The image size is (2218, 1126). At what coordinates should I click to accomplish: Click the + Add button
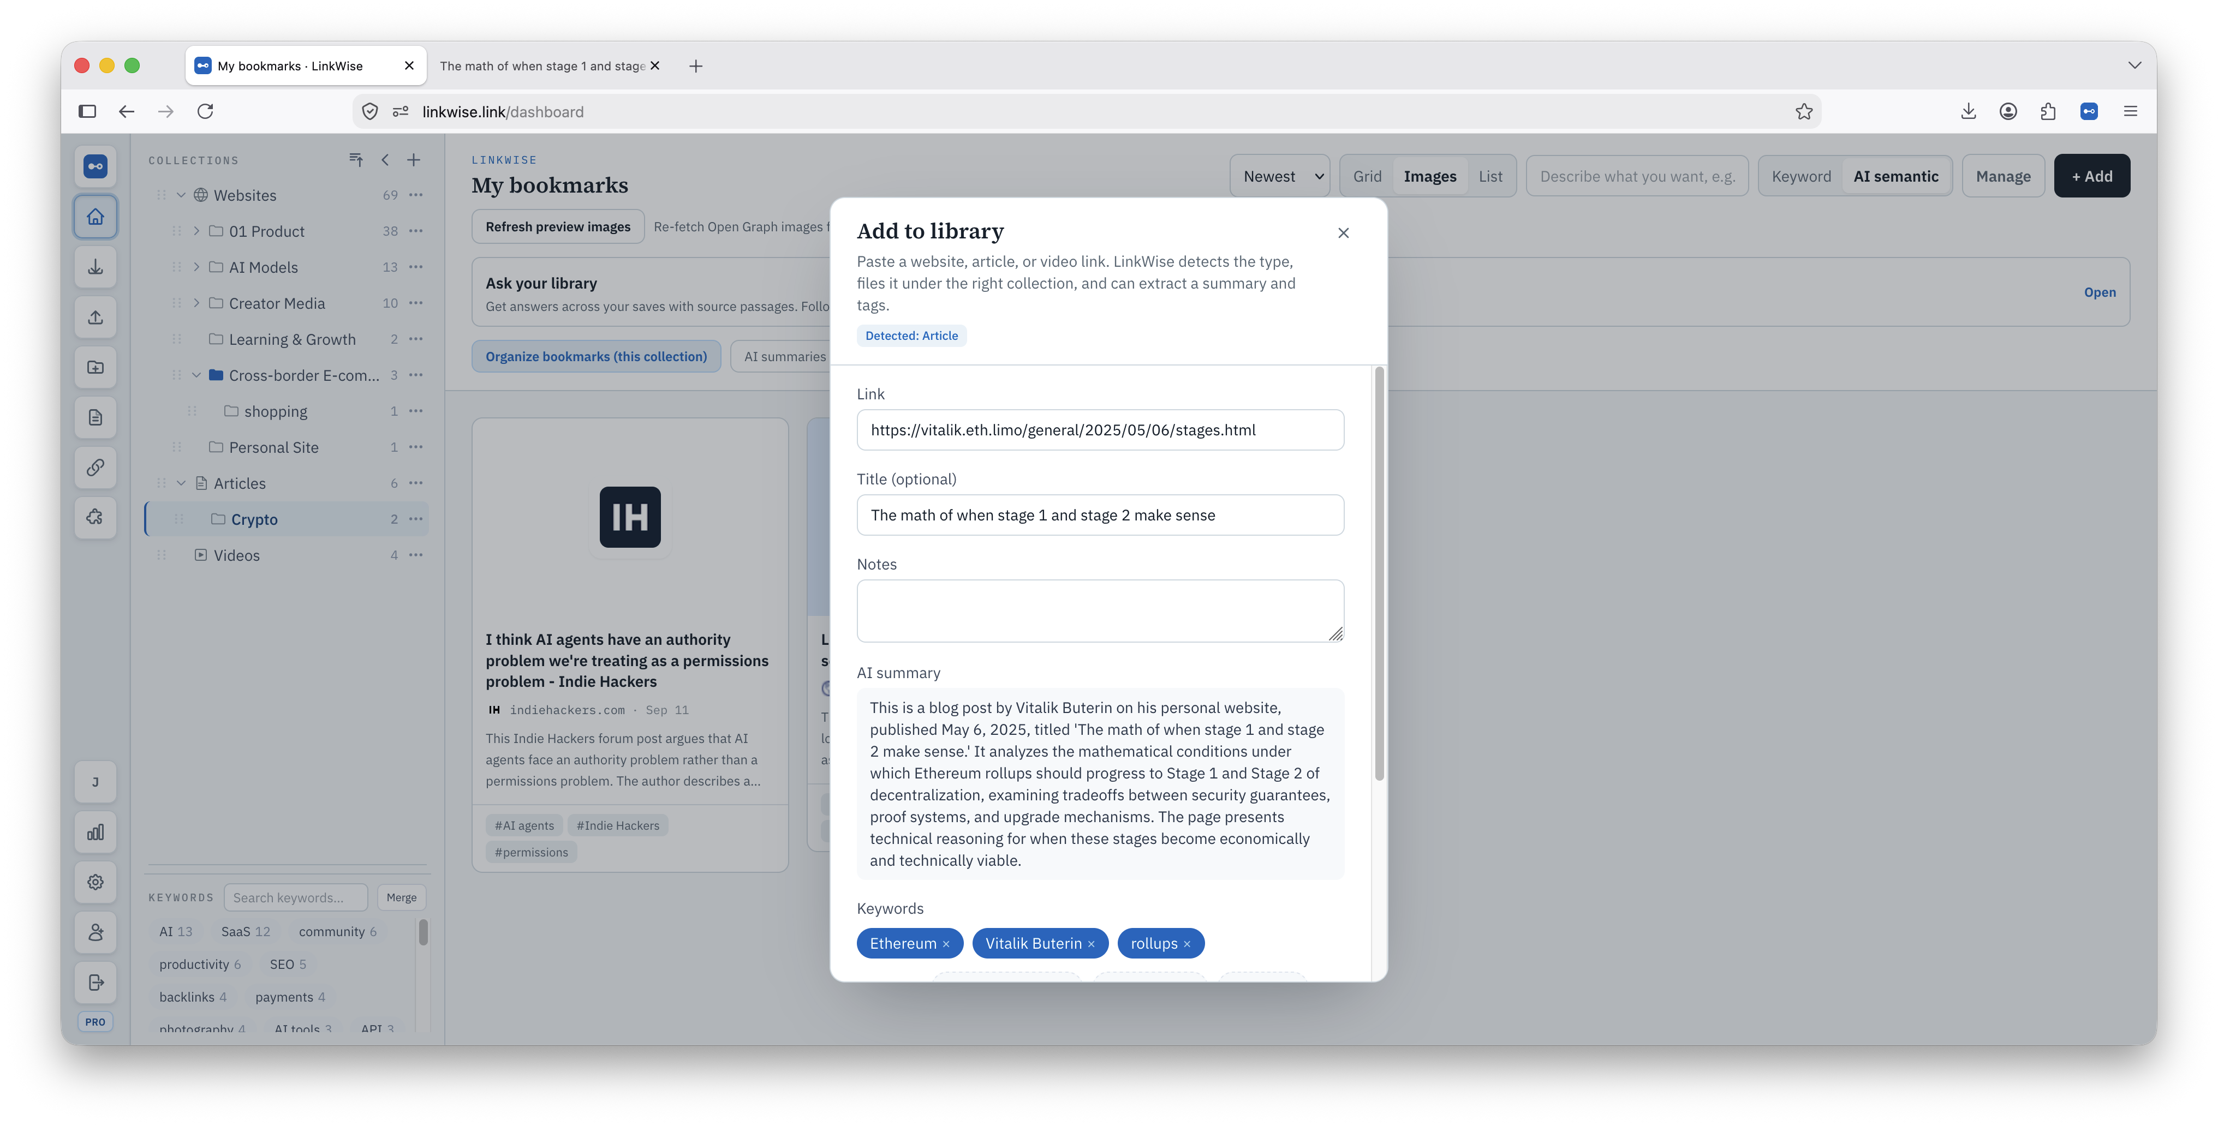(2091, 176)
